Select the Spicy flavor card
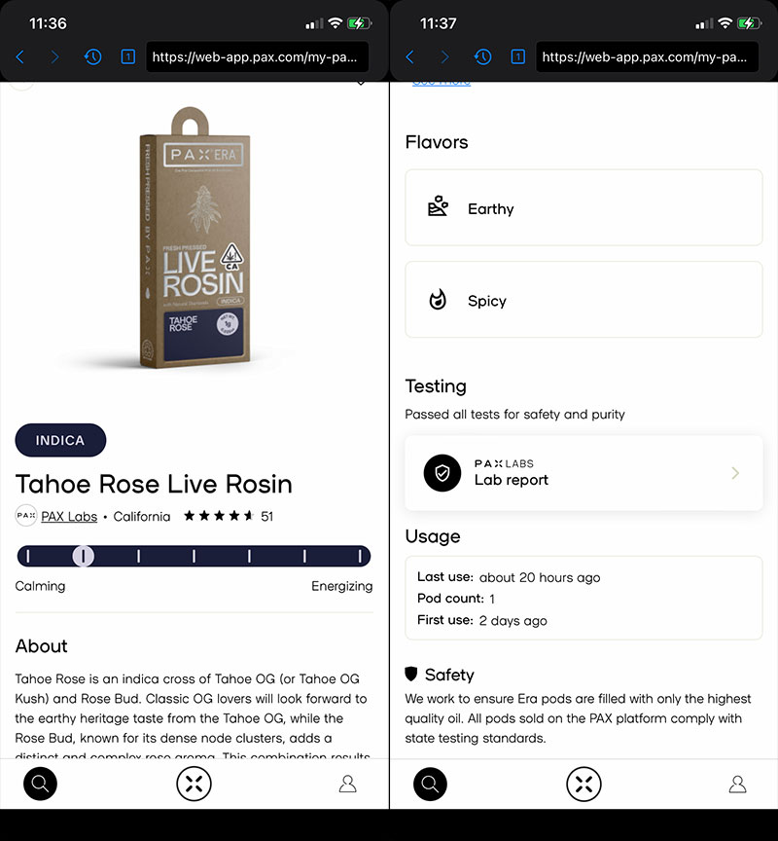This screenshot has height=841, width=778. tap(584, 299)
